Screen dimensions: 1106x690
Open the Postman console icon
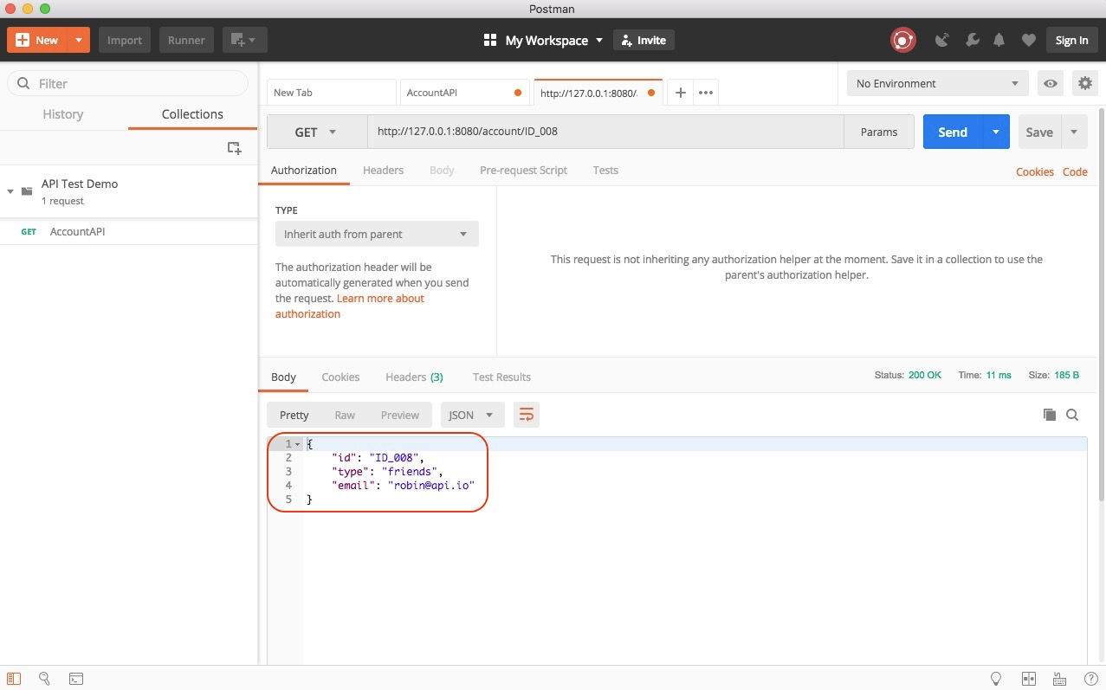click(x=76, y=679)
